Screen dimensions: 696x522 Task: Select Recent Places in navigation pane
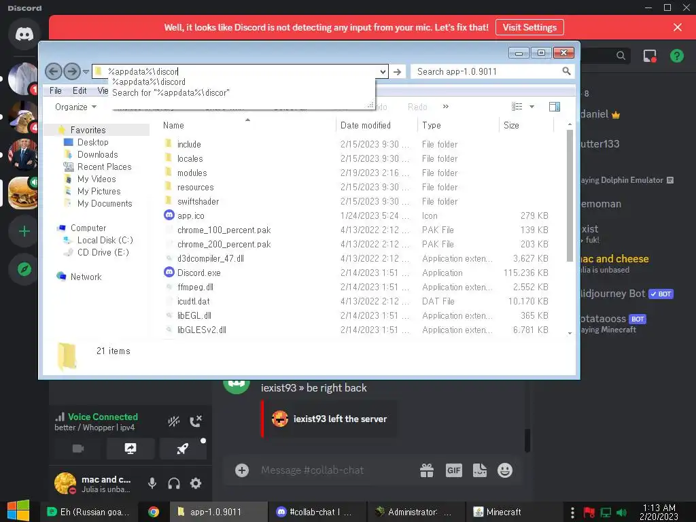click(104, 167)
